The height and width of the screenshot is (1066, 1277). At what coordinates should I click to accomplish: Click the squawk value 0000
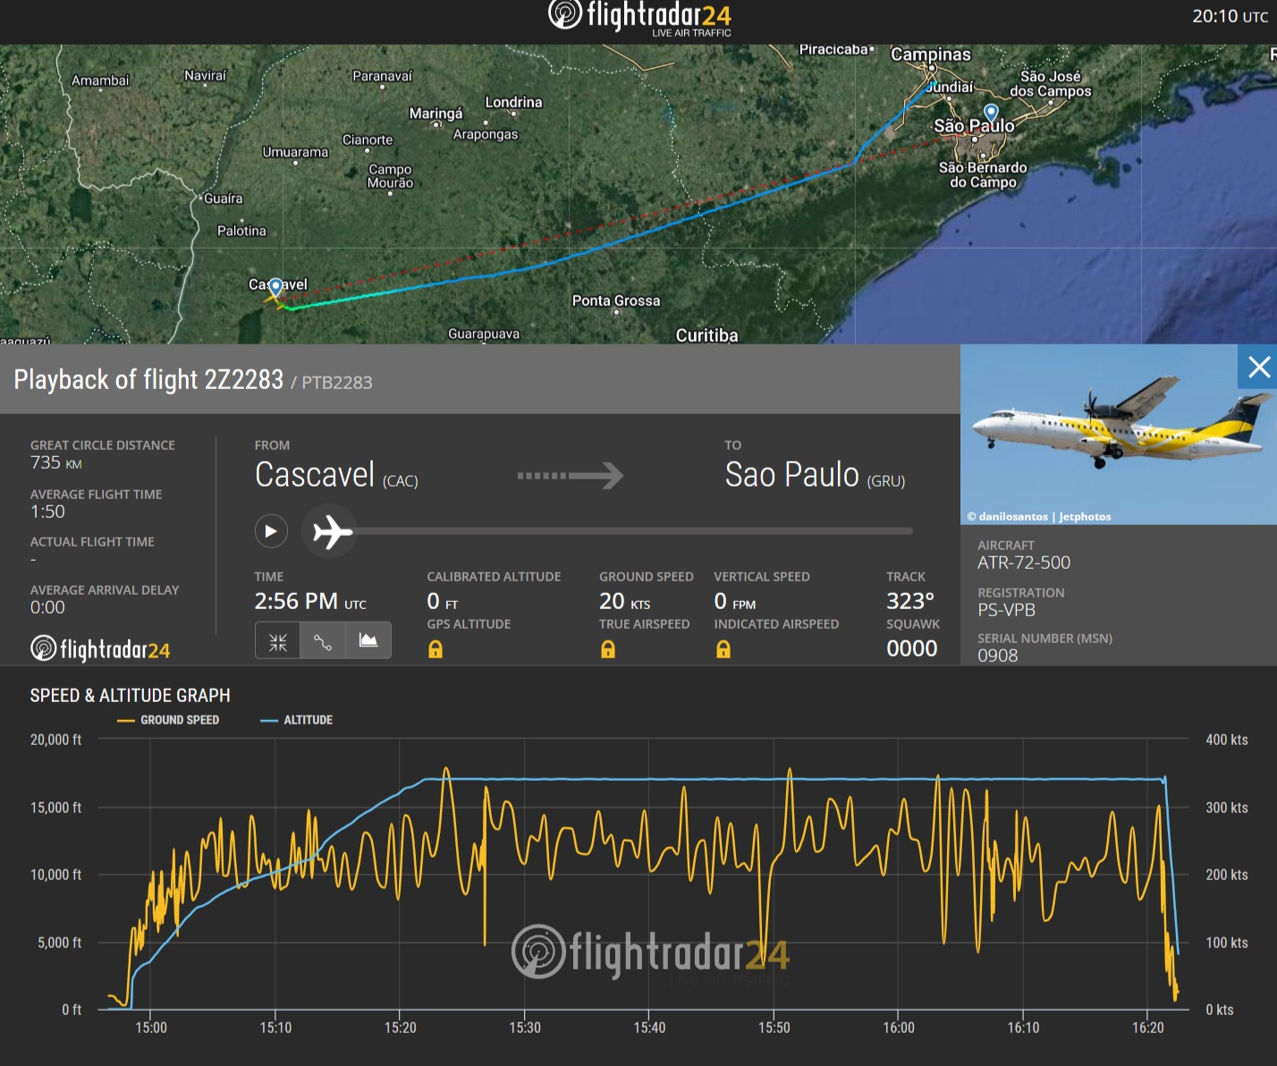(x=912, y=648)
